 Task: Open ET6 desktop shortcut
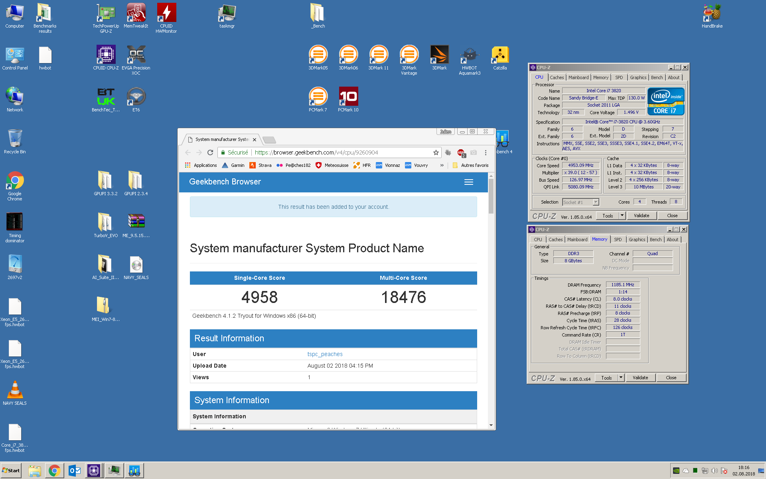point(136,100)
